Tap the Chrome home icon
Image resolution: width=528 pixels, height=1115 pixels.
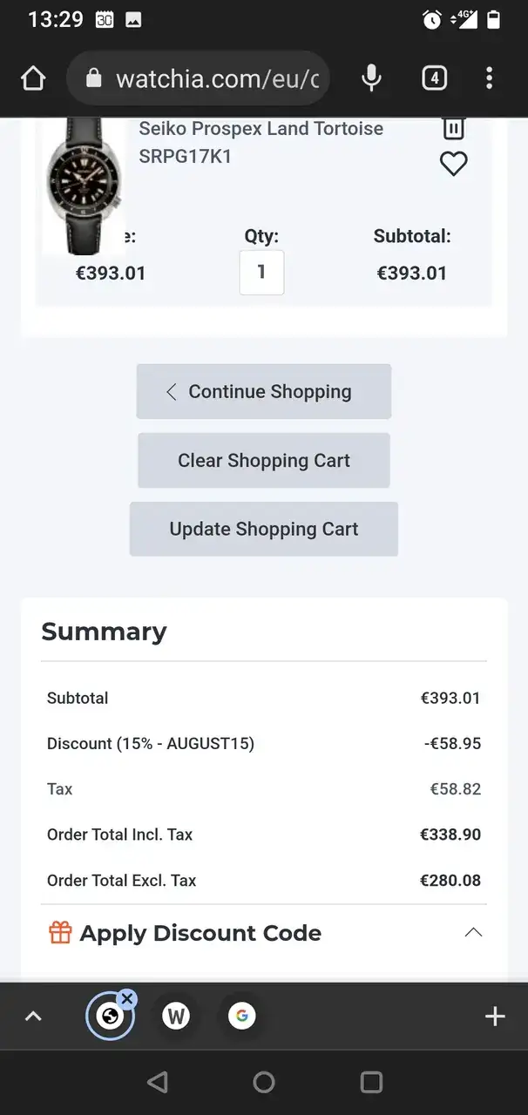coord(33,79)
